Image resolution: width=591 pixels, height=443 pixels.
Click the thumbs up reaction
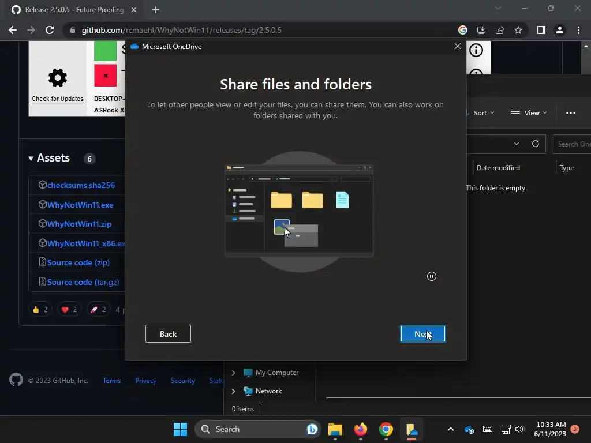(40, 310)
